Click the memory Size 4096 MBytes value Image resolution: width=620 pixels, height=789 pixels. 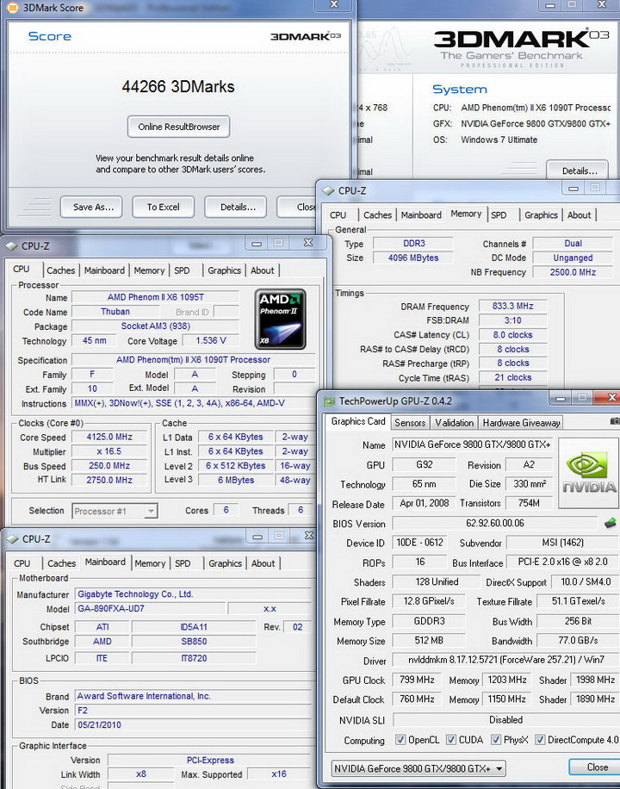[413, 258]
